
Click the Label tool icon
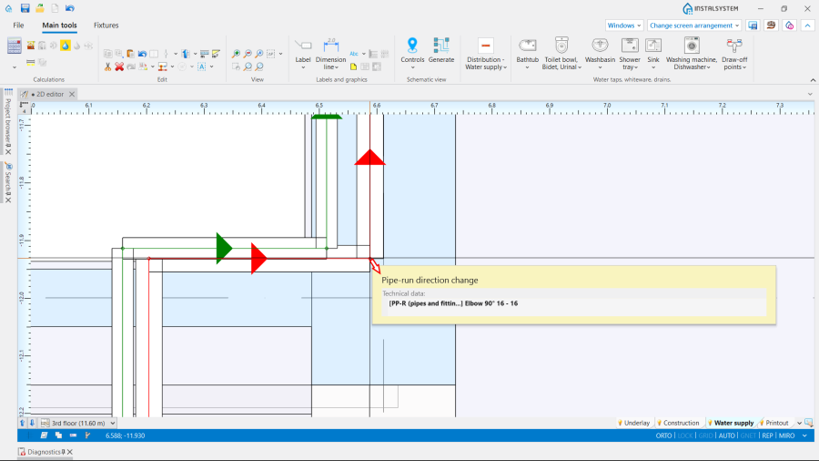tap(303, 45)
